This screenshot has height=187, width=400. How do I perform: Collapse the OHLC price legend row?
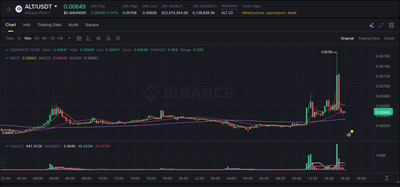click(7, 50)
